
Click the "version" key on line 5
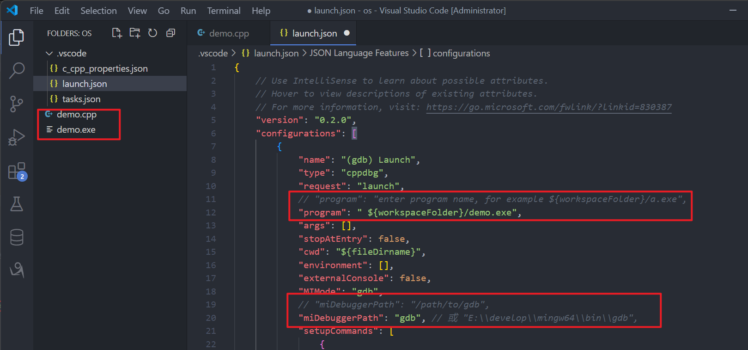tap(280, 120)
